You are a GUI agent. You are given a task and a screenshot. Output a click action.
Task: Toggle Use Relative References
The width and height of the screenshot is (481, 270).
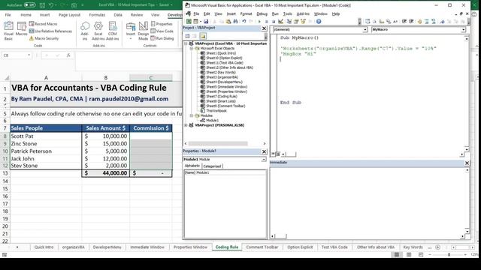pos(50,31)
